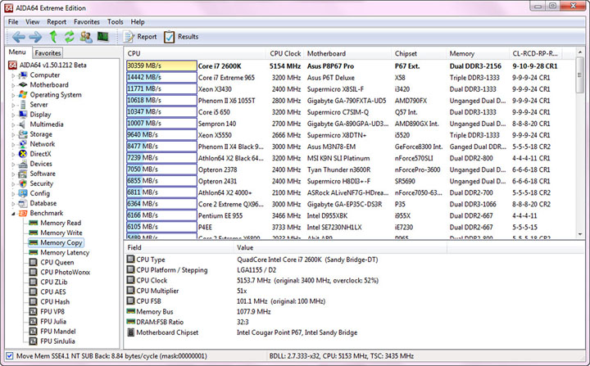Sort results by the Motherboard column header
This screenshot has height=366, width=590.
click(x=347, y=53)
